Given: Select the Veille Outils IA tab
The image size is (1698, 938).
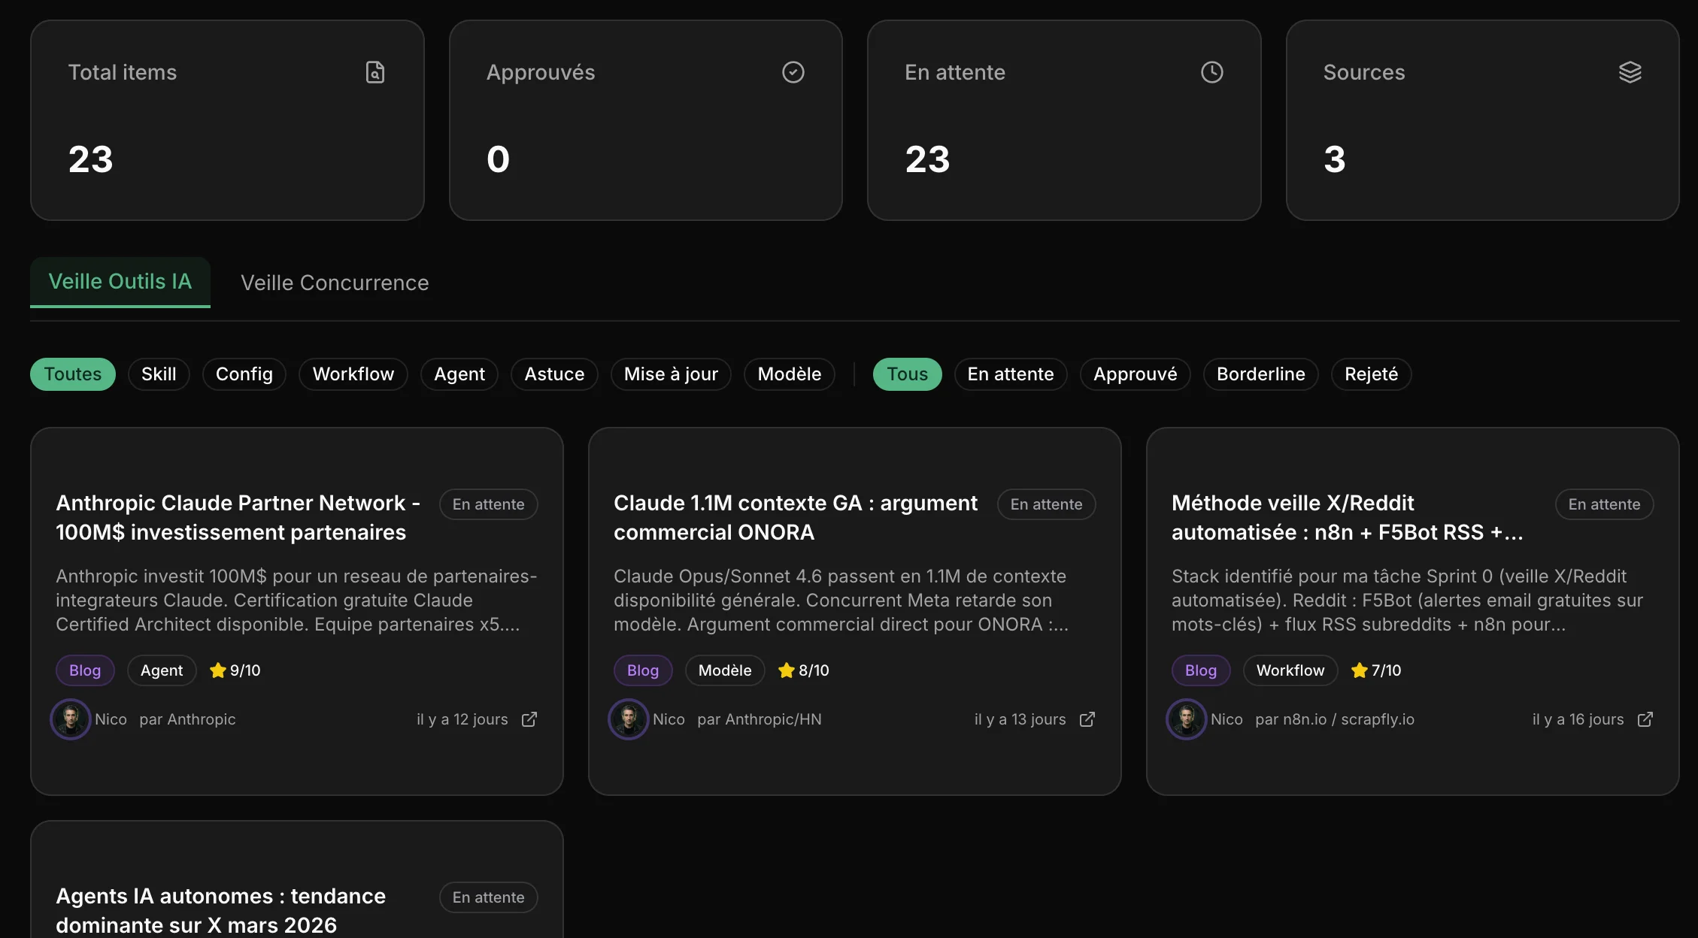Looking at the screenshot, I should (x=120, y=282).
